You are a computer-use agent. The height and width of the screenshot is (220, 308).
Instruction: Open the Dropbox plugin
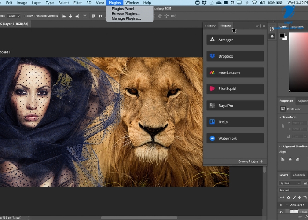(235, 56)
